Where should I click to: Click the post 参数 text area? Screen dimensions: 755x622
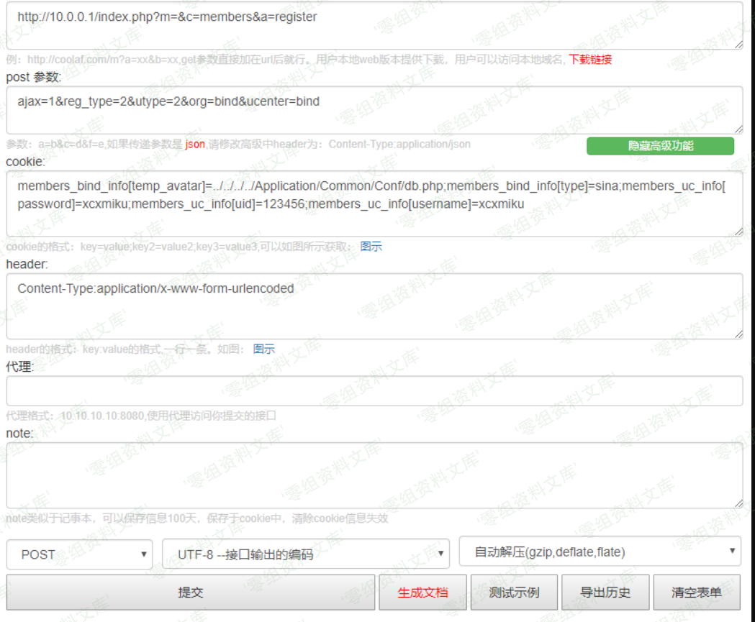pos(374,110)
